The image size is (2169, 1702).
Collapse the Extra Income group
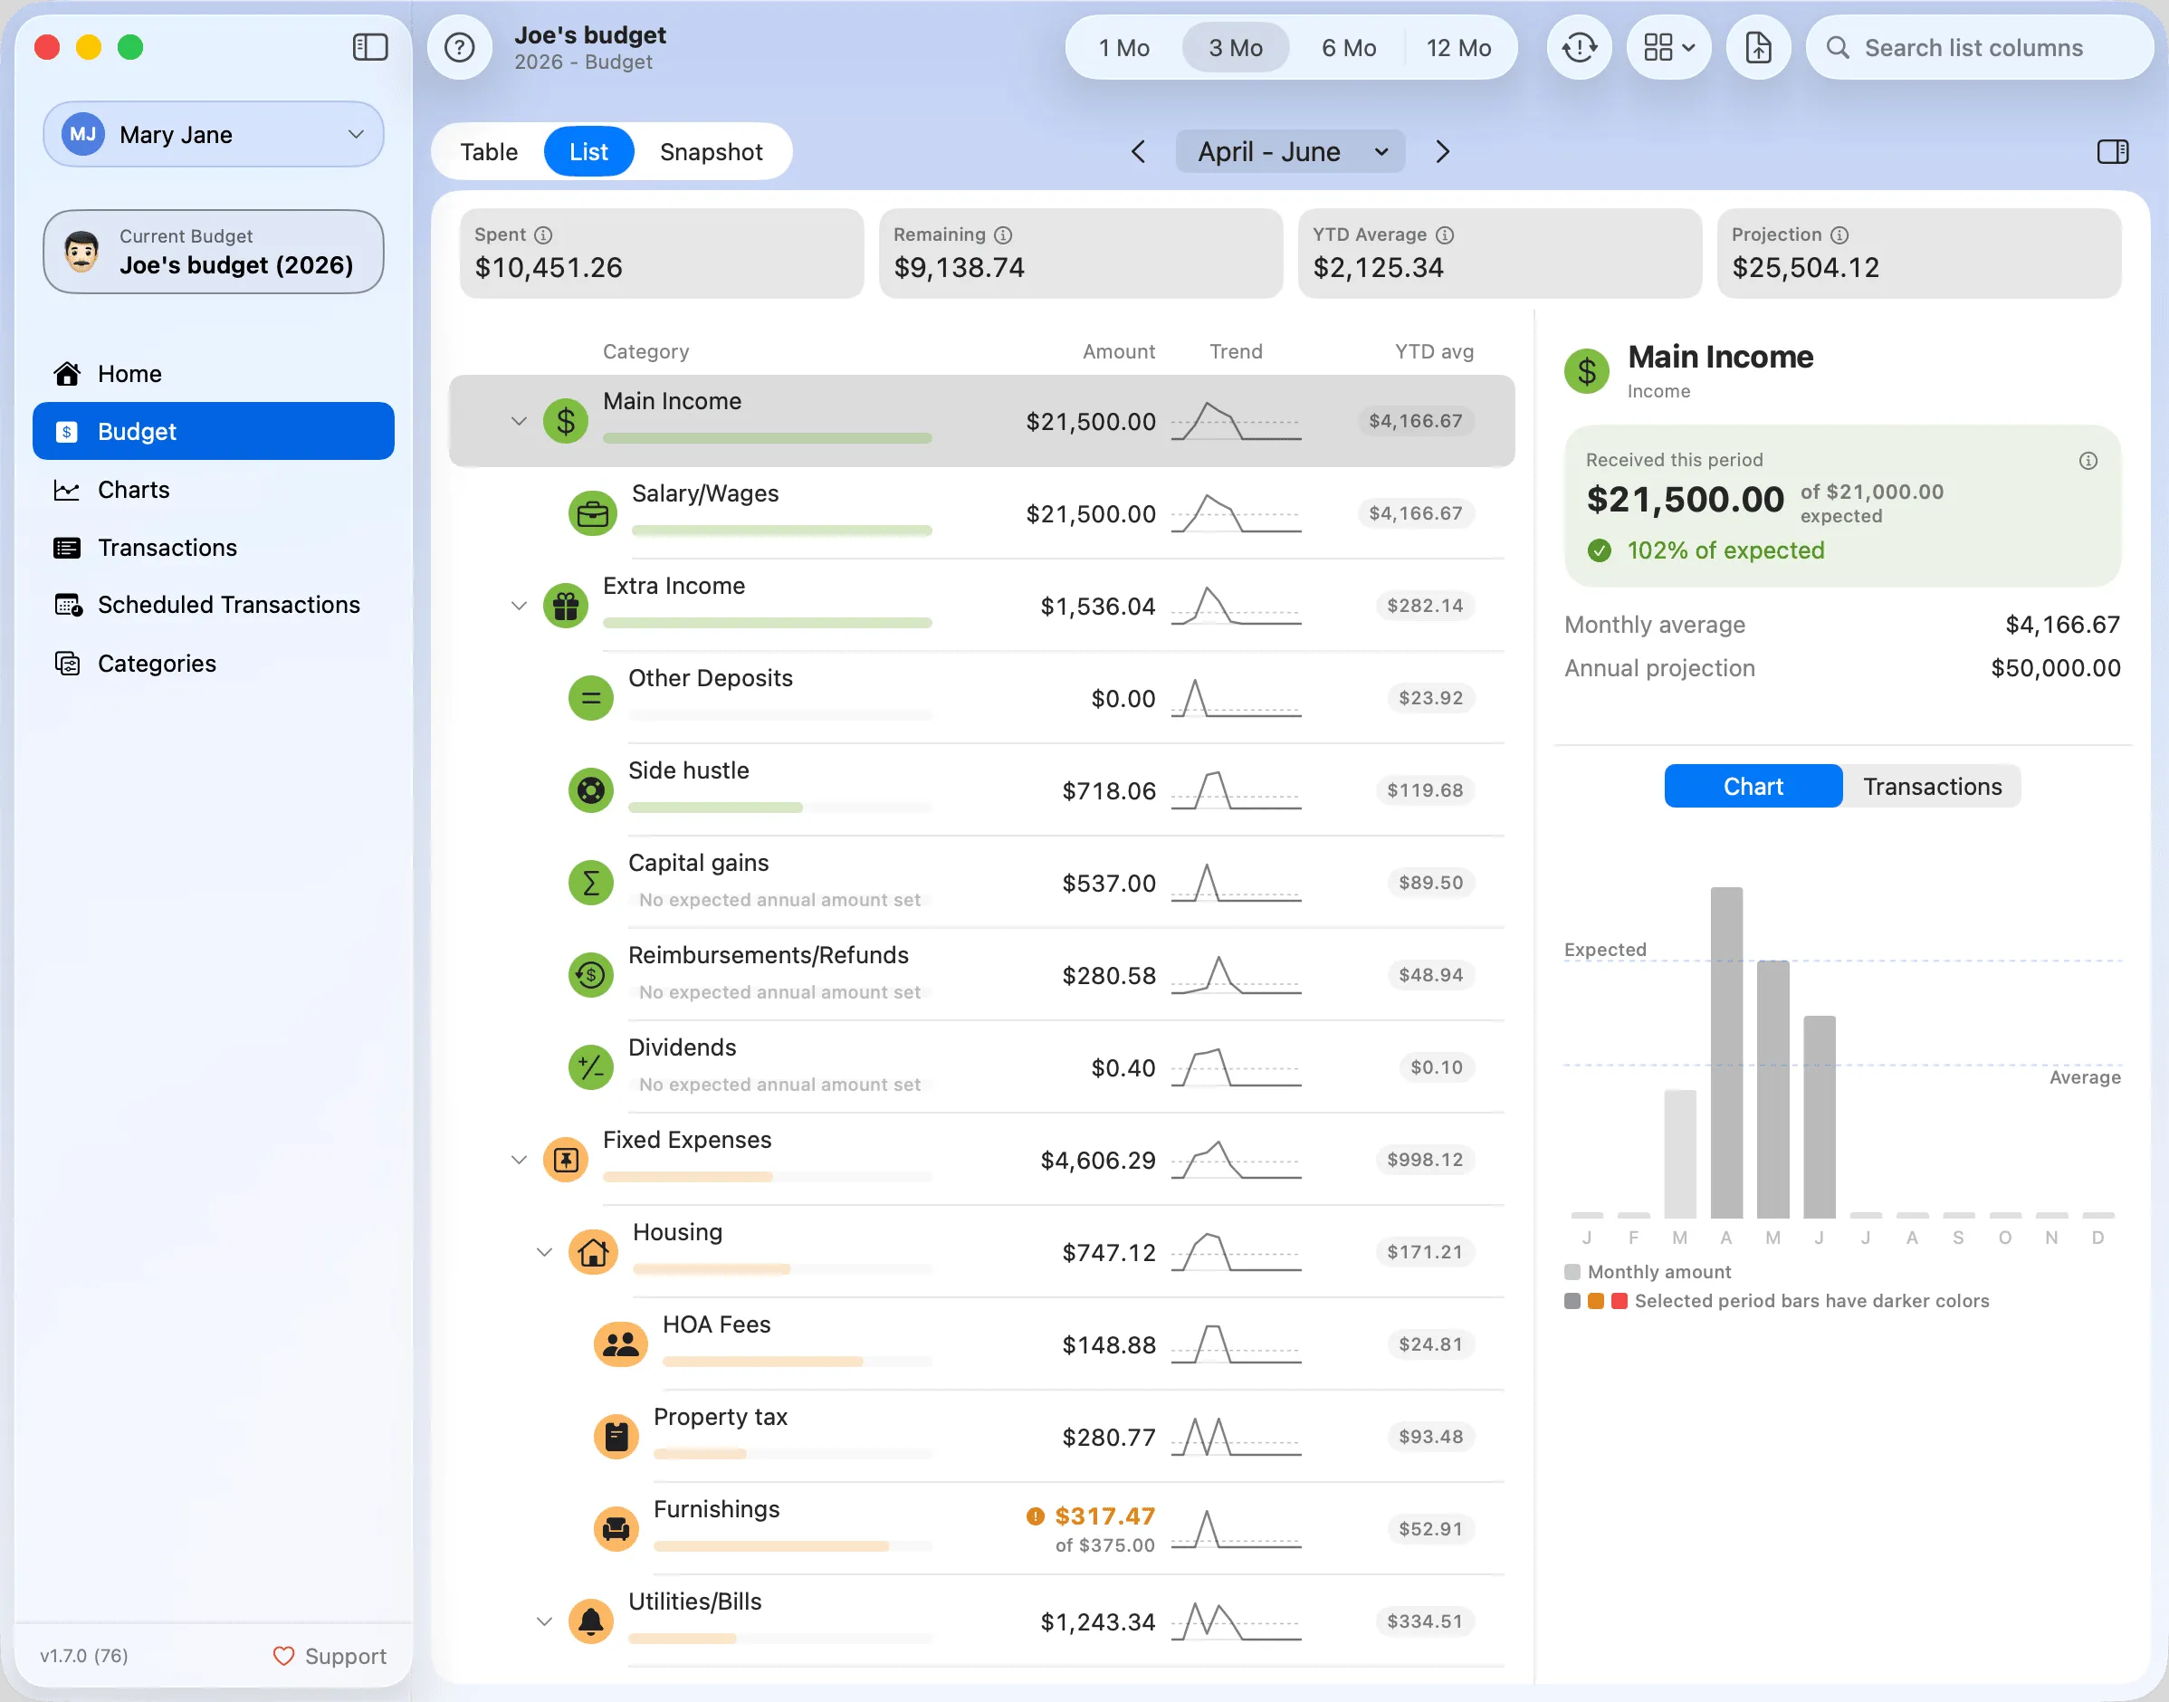518,606
